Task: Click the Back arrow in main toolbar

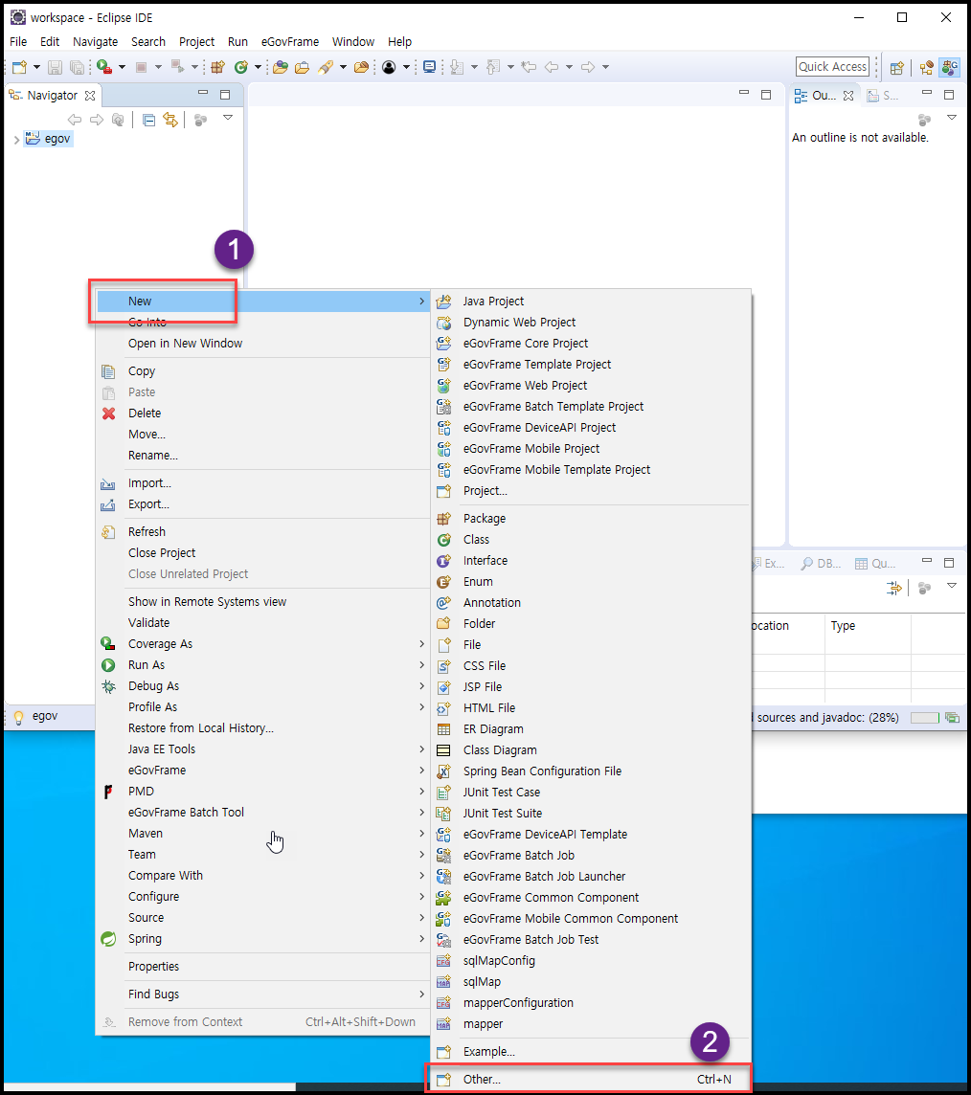Action: [x=552, y=67]
